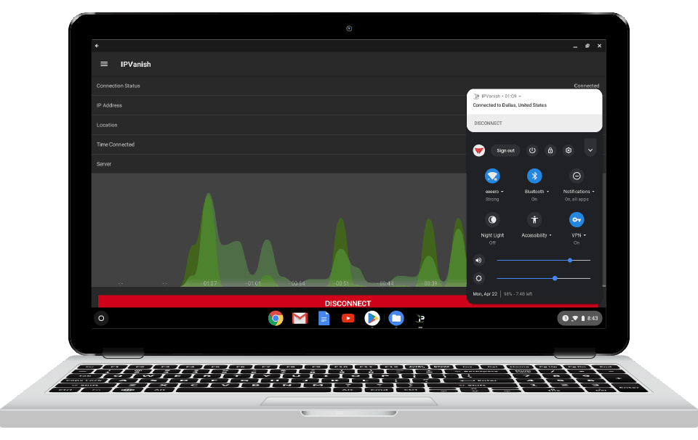Select the Server row in IPVanish
The width and height of the screenshot is (698, 440).
(x=218, y=163)
